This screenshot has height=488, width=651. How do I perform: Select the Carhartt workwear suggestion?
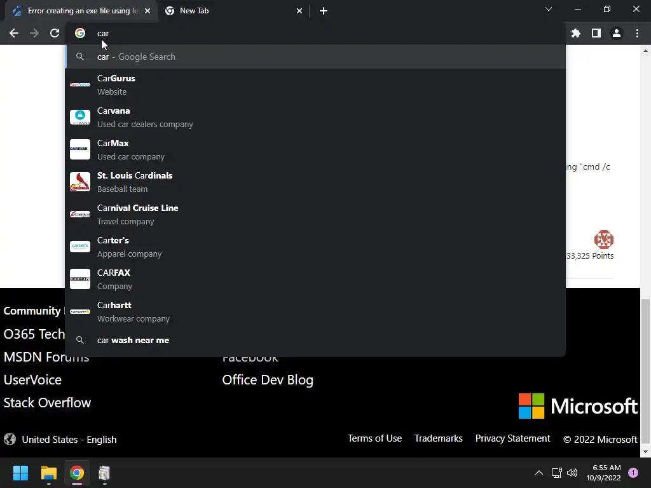coord(315,311)
